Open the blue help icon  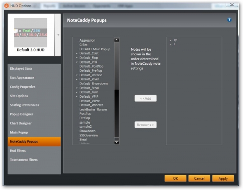(x=229, y=20)
